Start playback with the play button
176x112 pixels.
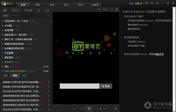[x=89, y=108]
